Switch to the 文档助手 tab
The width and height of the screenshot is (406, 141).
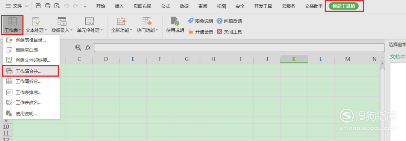(x=314, y=6)
